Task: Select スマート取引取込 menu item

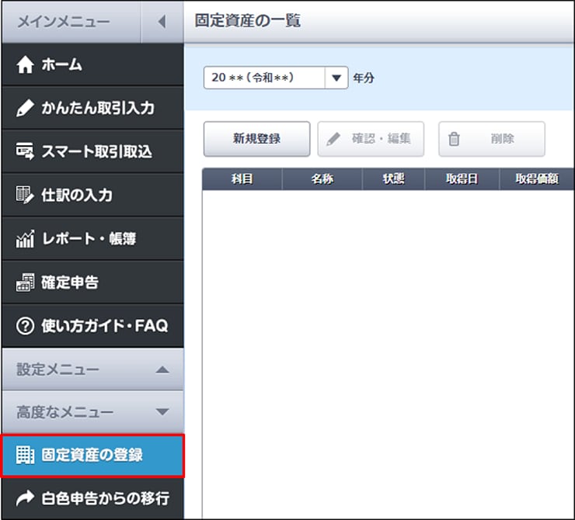Action: click(92, 151)
